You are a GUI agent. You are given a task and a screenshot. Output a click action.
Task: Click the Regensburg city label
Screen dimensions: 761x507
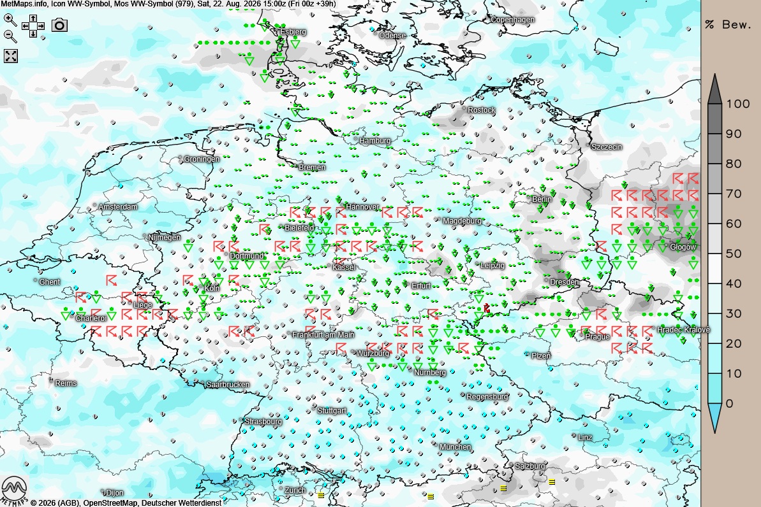pos(487,396)
